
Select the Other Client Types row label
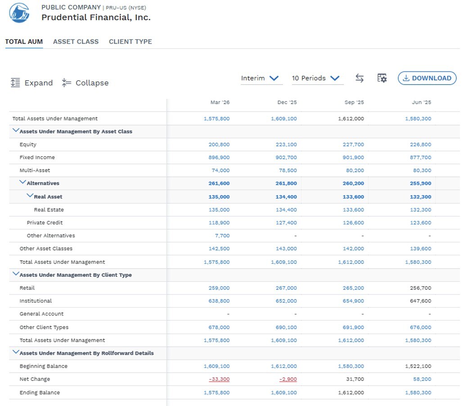[x=44, y=327]
